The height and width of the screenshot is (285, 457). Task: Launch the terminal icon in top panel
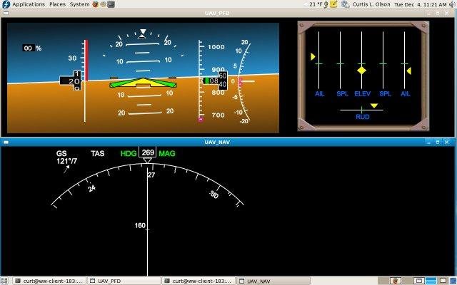click(111, 4)
